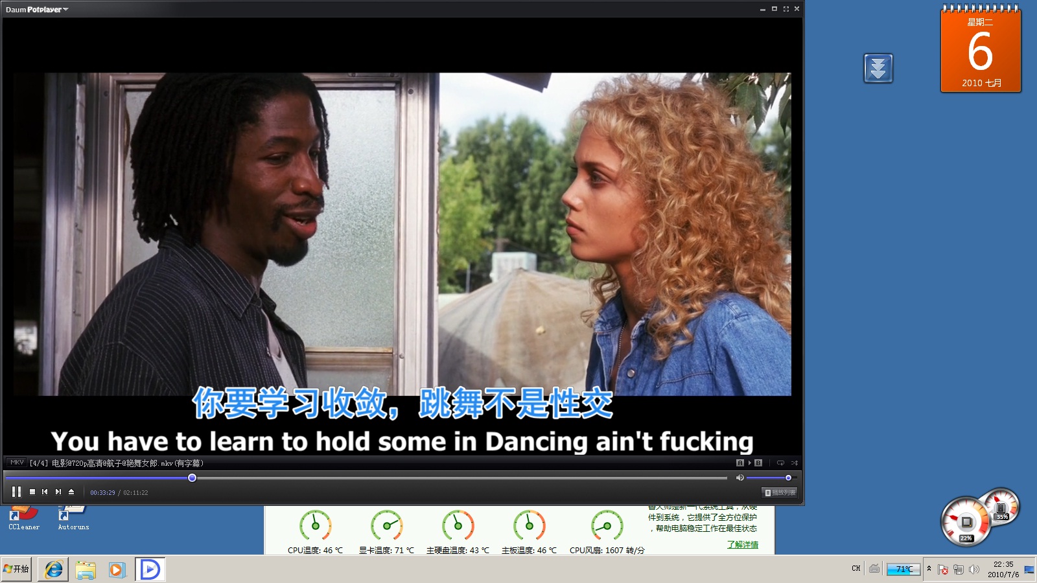Screen dimensions: 1037x583
Task: Click the MKV format badge
Action: (x=17, y=463)
